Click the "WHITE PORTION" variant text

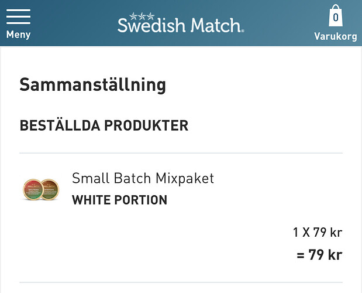pyautogui.click(x=119, y=200)
